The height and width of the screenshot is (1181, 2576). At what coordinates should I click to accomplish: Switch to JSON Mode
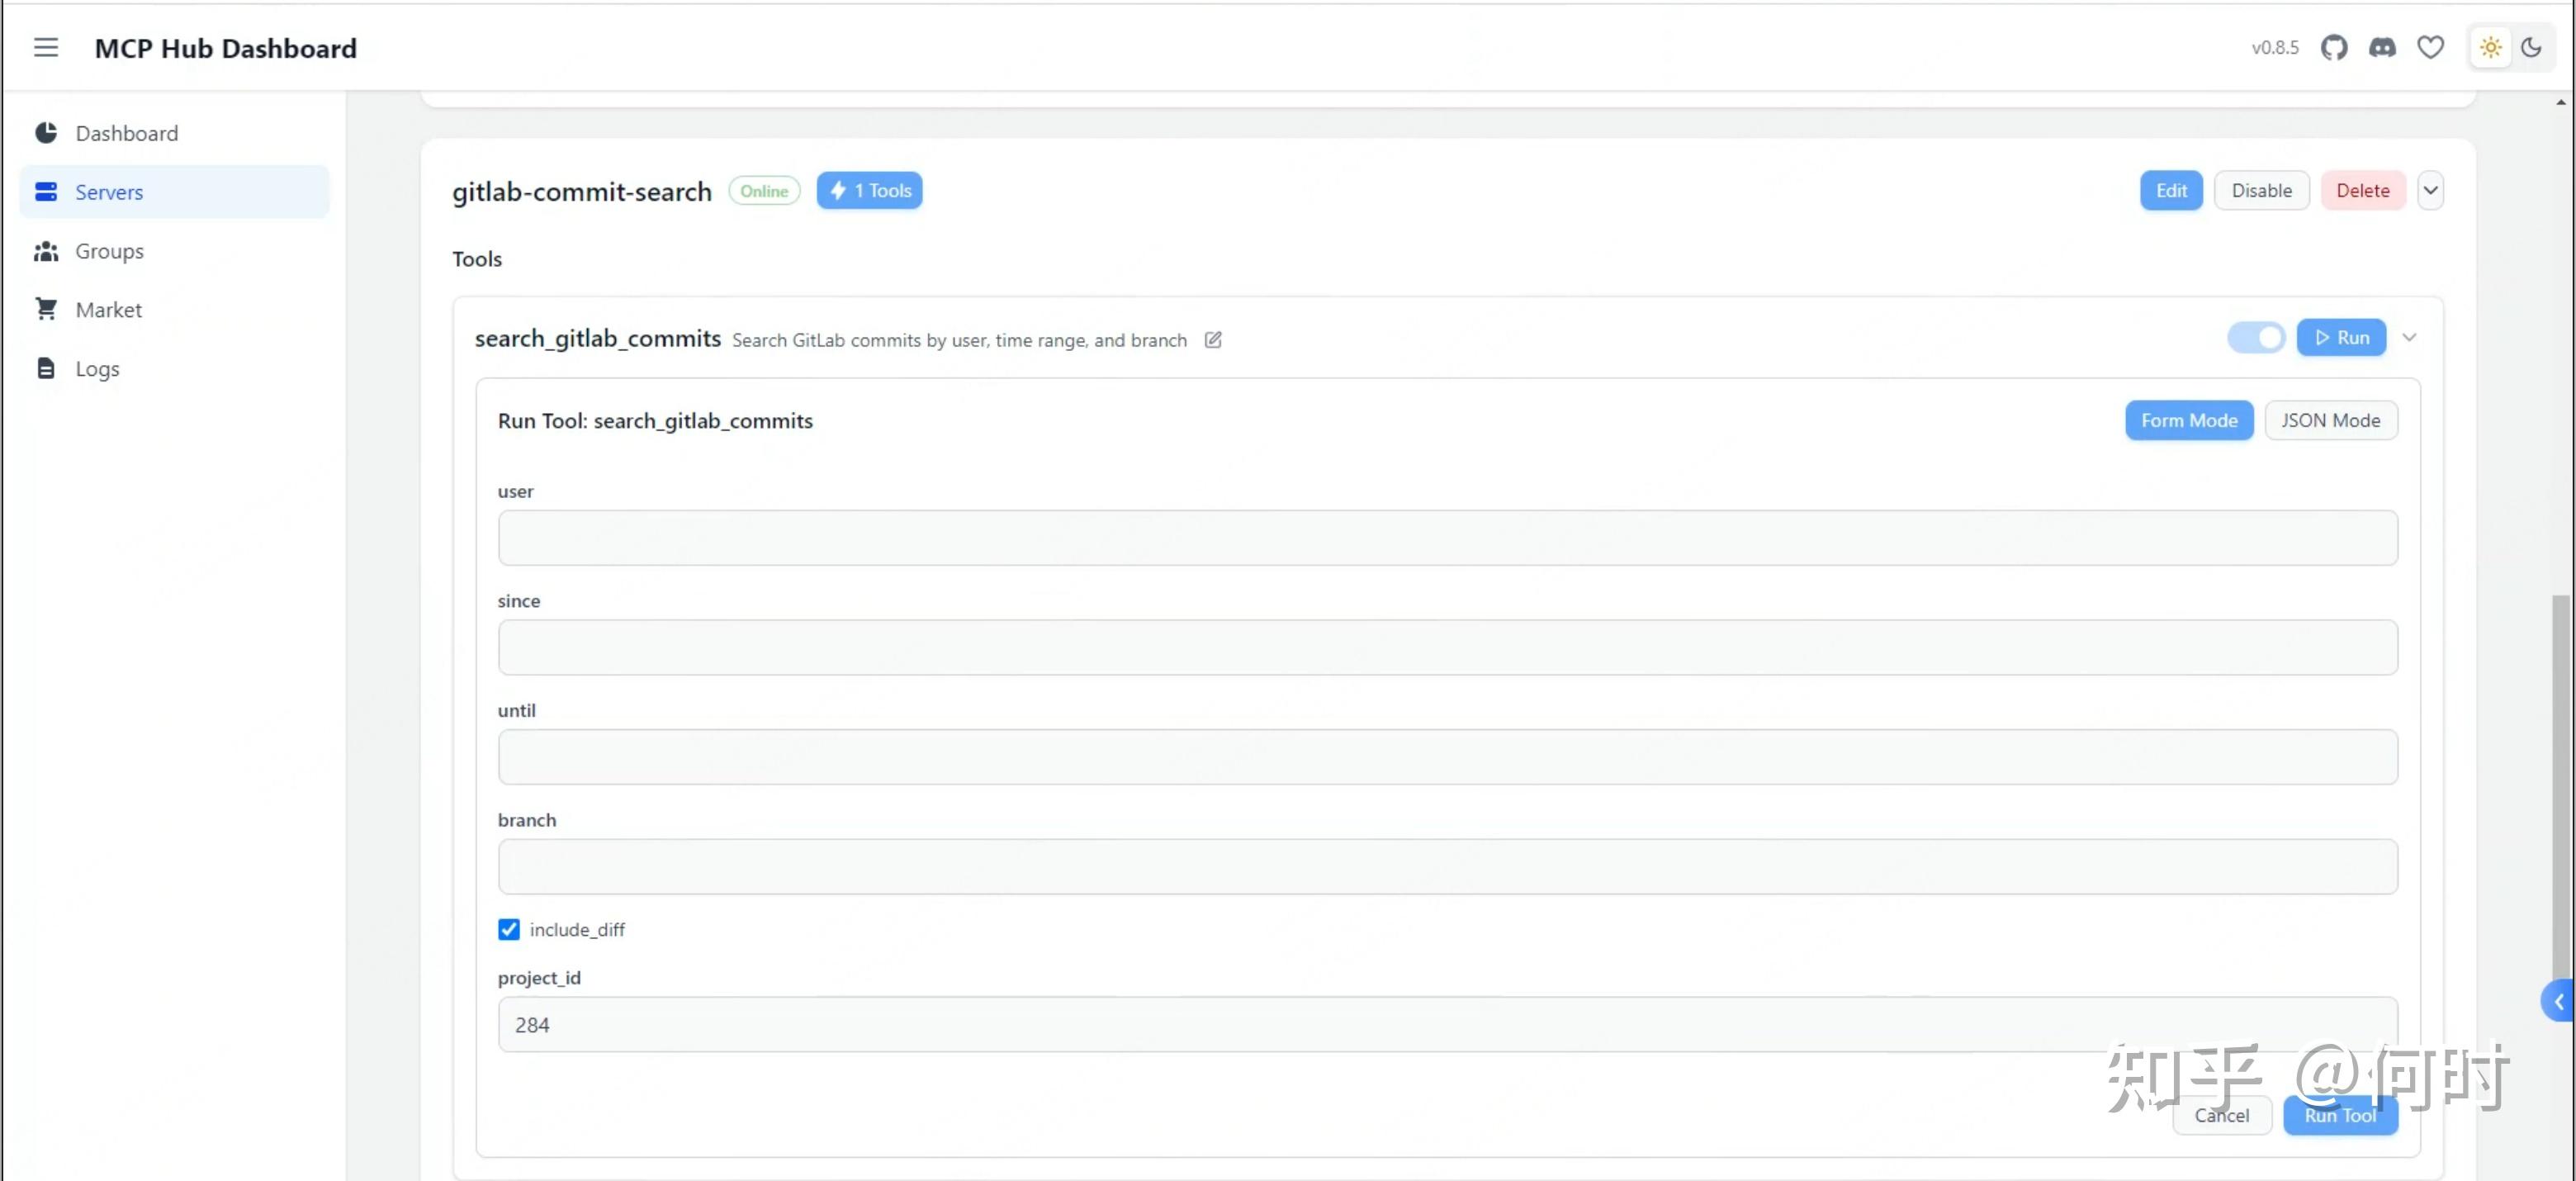click(2330, 420)
